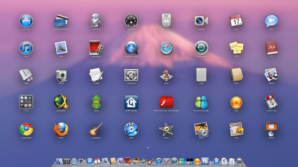Open Google Chrome
The image size is (298, 167).
(x=26, y=129)
